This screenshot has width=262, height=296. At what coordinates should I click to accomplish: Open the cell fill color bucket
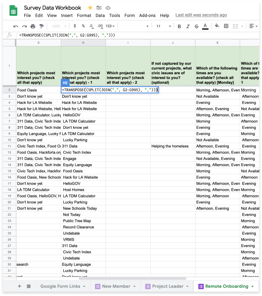217,26
